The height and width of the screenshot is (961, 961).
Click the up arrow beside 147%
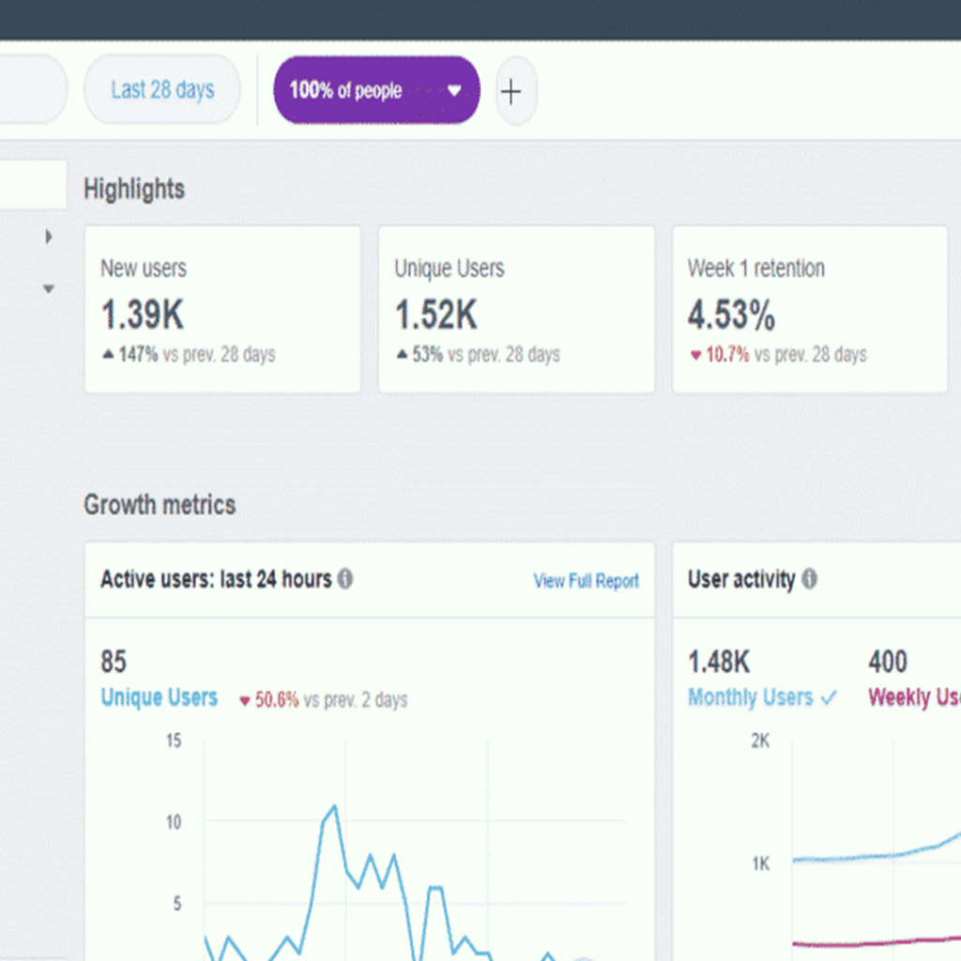[x=107, y=355]
